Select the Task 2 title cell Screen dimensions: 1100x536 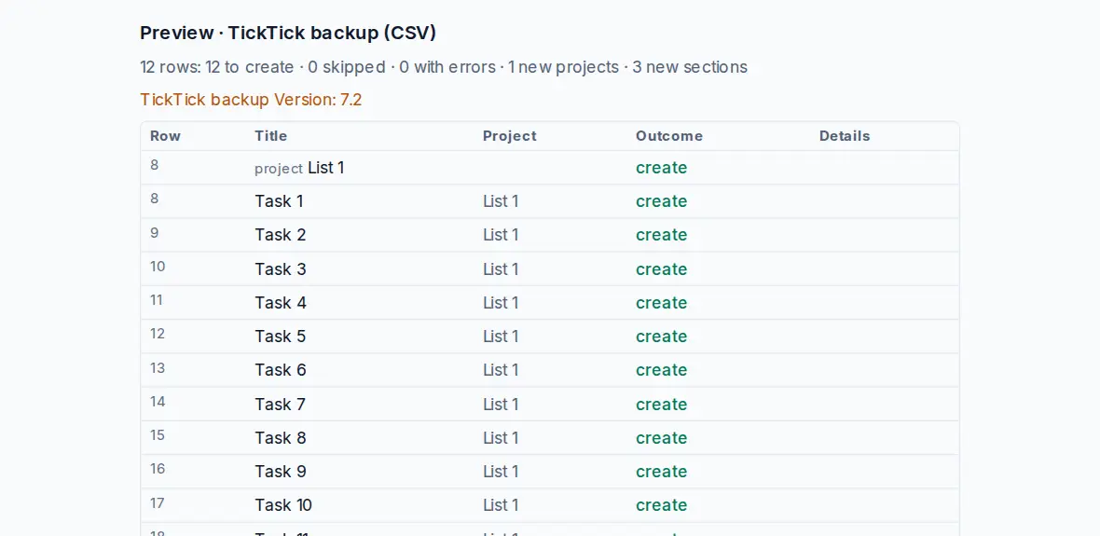(x=281, y=235)
